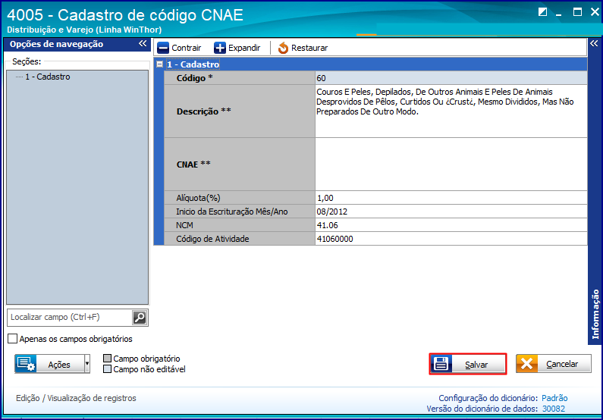Click the Cancelar button
The width and height of the screenshot is (603, 420).
coord(554,364)
